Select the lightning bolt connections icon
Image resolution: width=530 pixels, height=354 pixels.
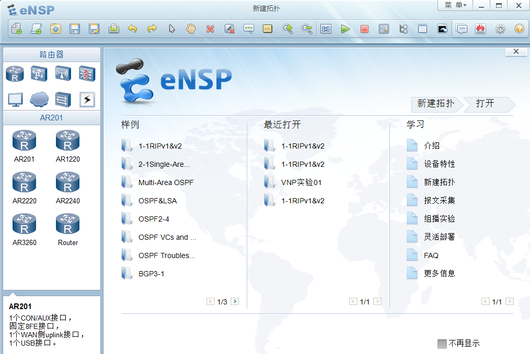pyautogui.click(x=87, y=100)
